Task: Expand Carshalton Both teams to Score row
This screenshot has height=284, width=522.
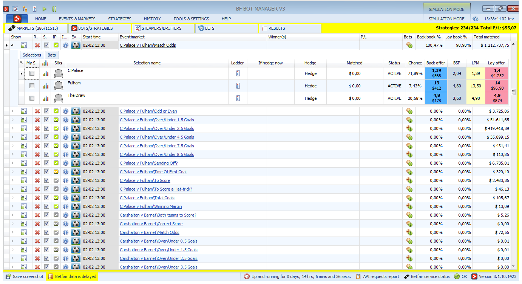Action: click(12, 215)
